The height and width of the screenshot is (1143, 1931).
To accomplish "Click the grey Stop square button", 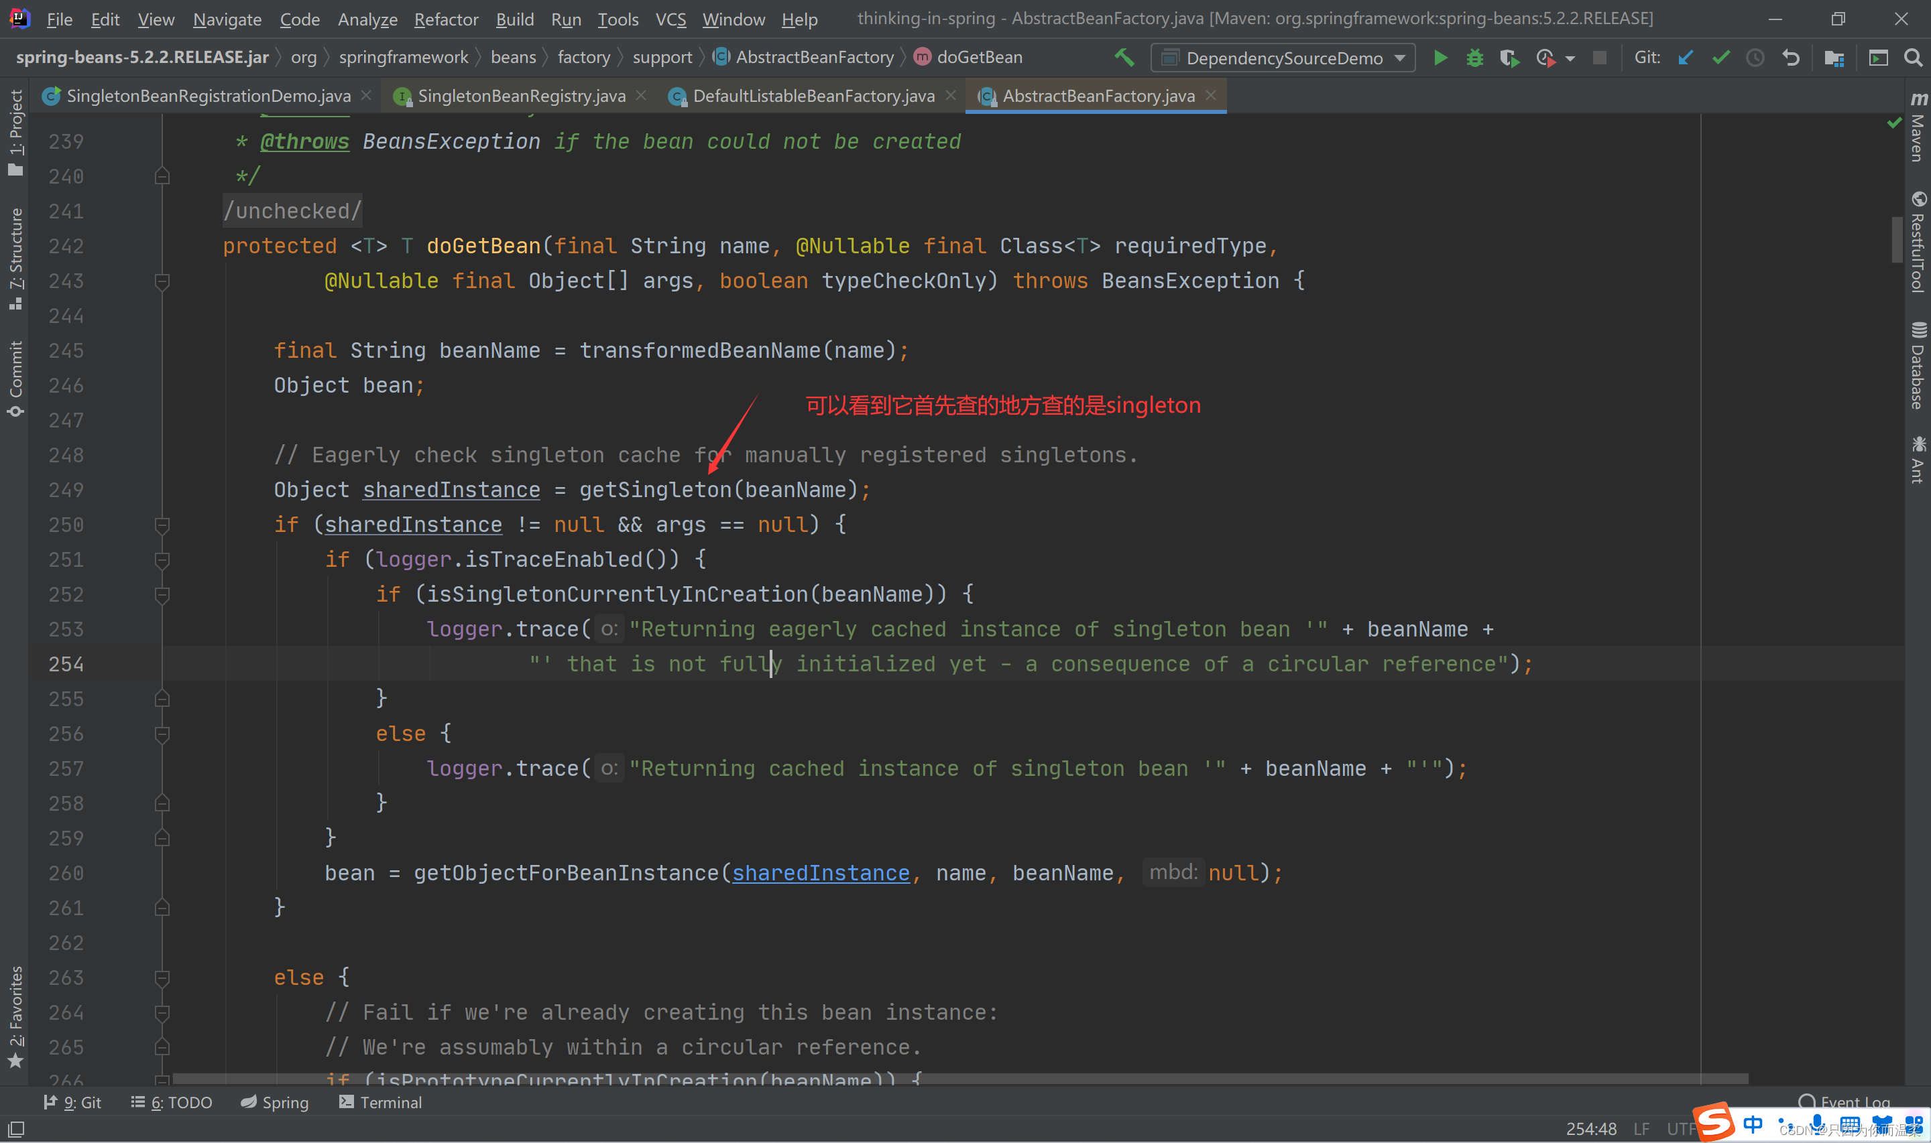I will [x=1600, y=58].
